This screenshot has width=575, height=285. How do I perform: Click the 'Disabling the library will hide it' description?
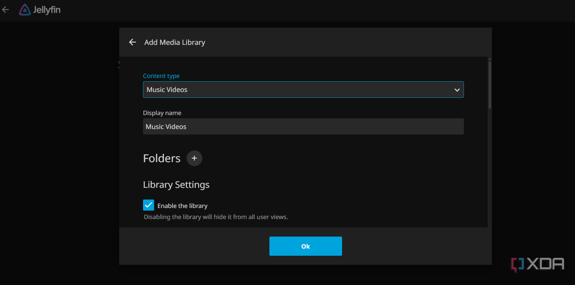coord(216,217)
